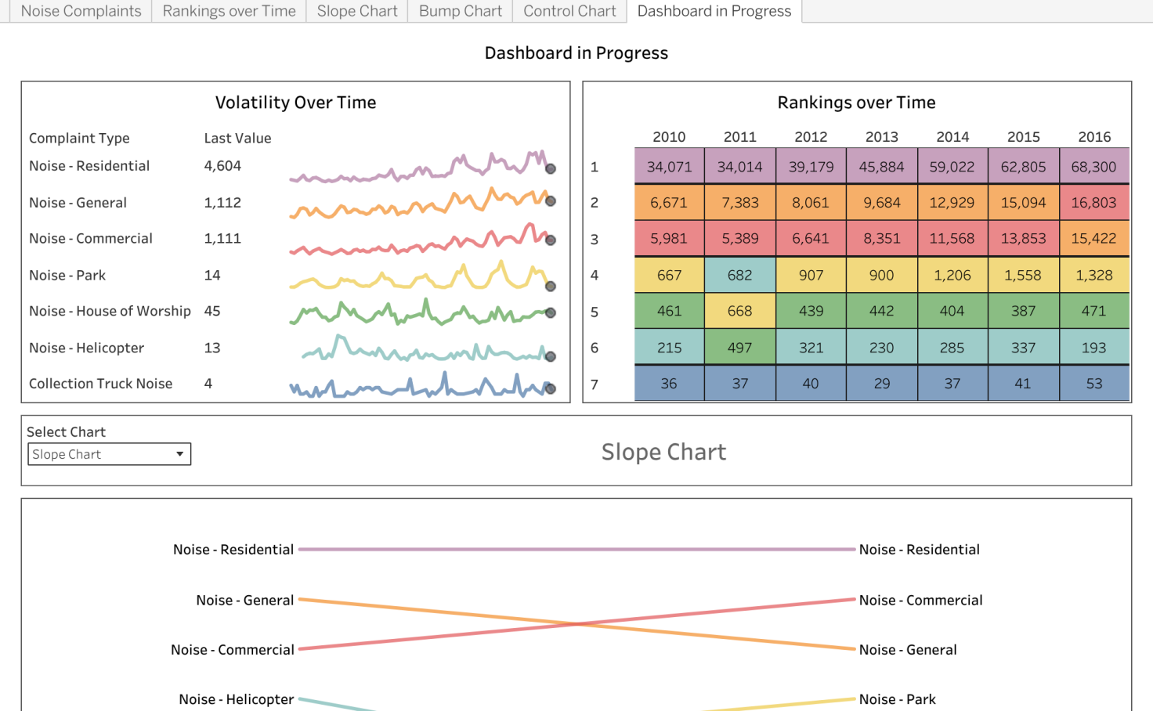Select the 2014 cell showing 12,929

(x=952, y=203)
